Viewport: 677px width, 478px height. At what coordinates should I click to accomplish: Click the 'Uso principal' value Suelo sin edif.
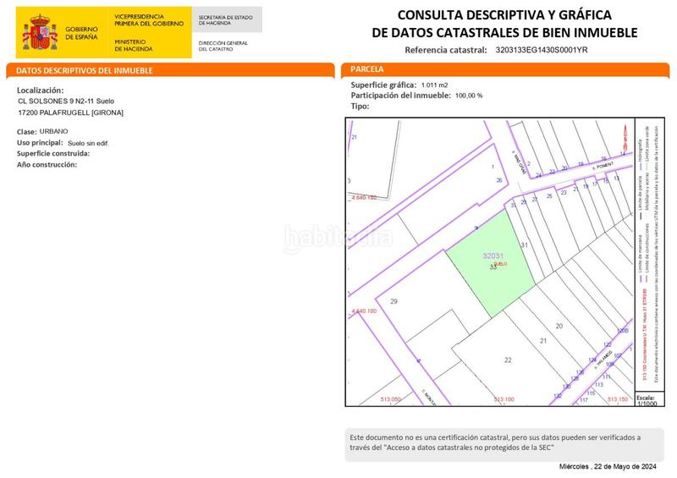[x=88, y=143]
